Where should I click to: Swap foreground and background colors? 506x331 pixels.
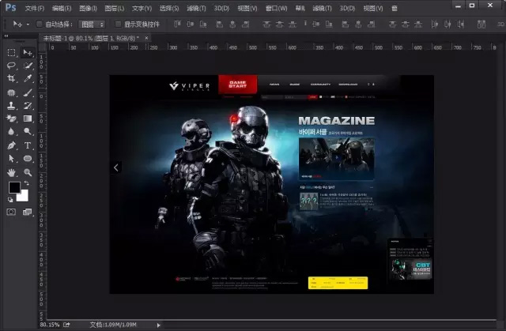[x=26, y=183]
